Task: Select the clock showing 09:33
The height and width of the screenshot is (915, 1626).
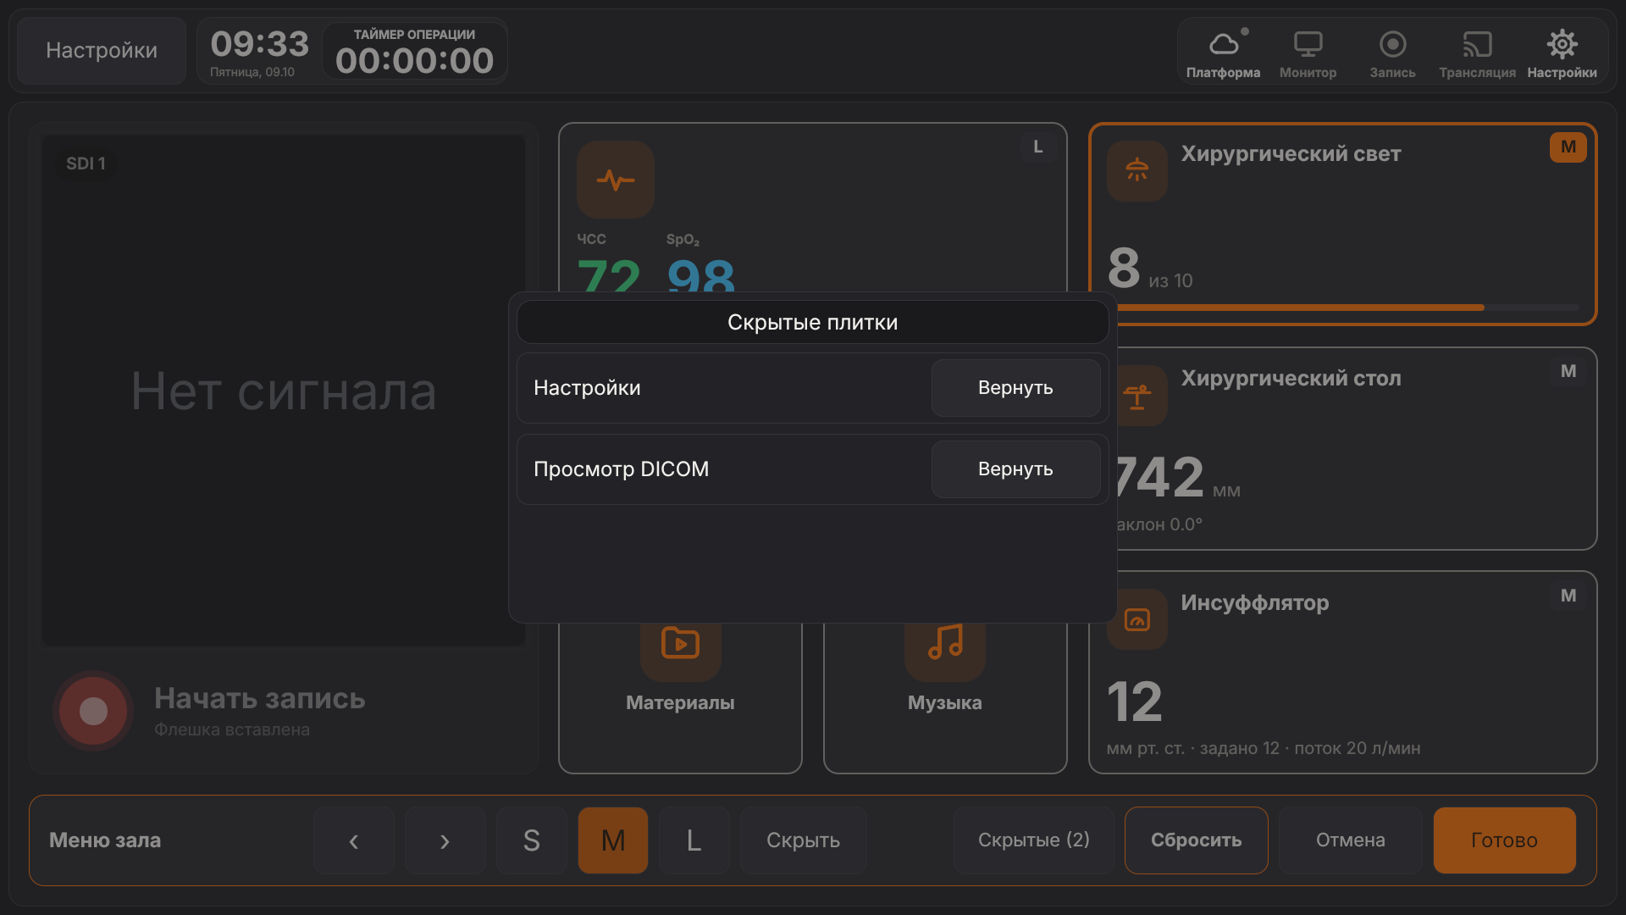Action: 259,43
